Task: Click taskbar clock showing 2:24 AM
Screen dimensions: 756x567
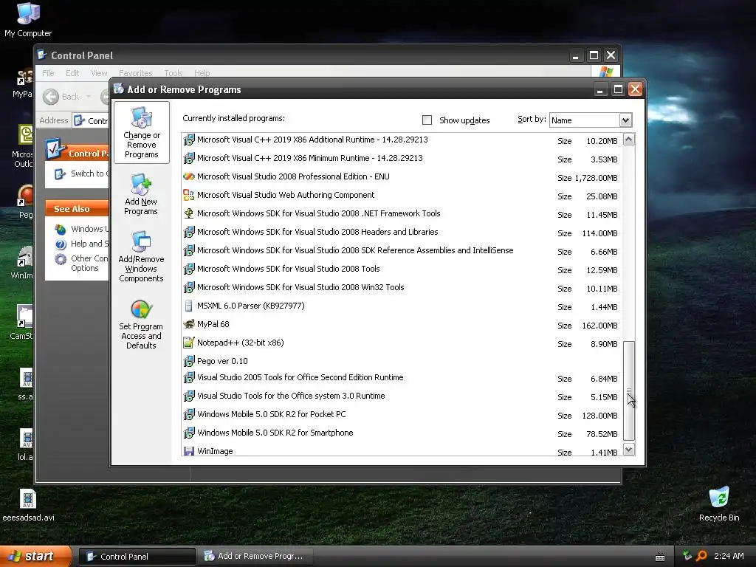Action: tap(729, 556)
